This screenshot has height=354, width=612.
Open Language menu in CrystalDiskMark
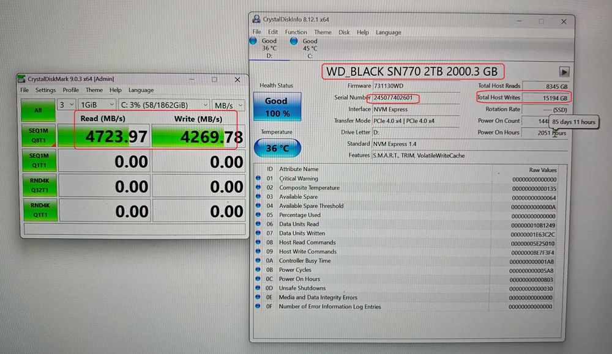(x=141, y=90)
